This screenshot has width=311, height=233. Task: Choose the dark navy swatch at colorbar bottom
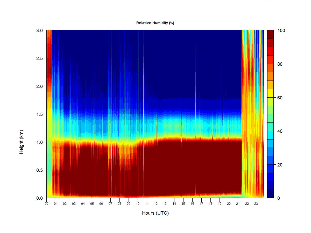(270, 194)
